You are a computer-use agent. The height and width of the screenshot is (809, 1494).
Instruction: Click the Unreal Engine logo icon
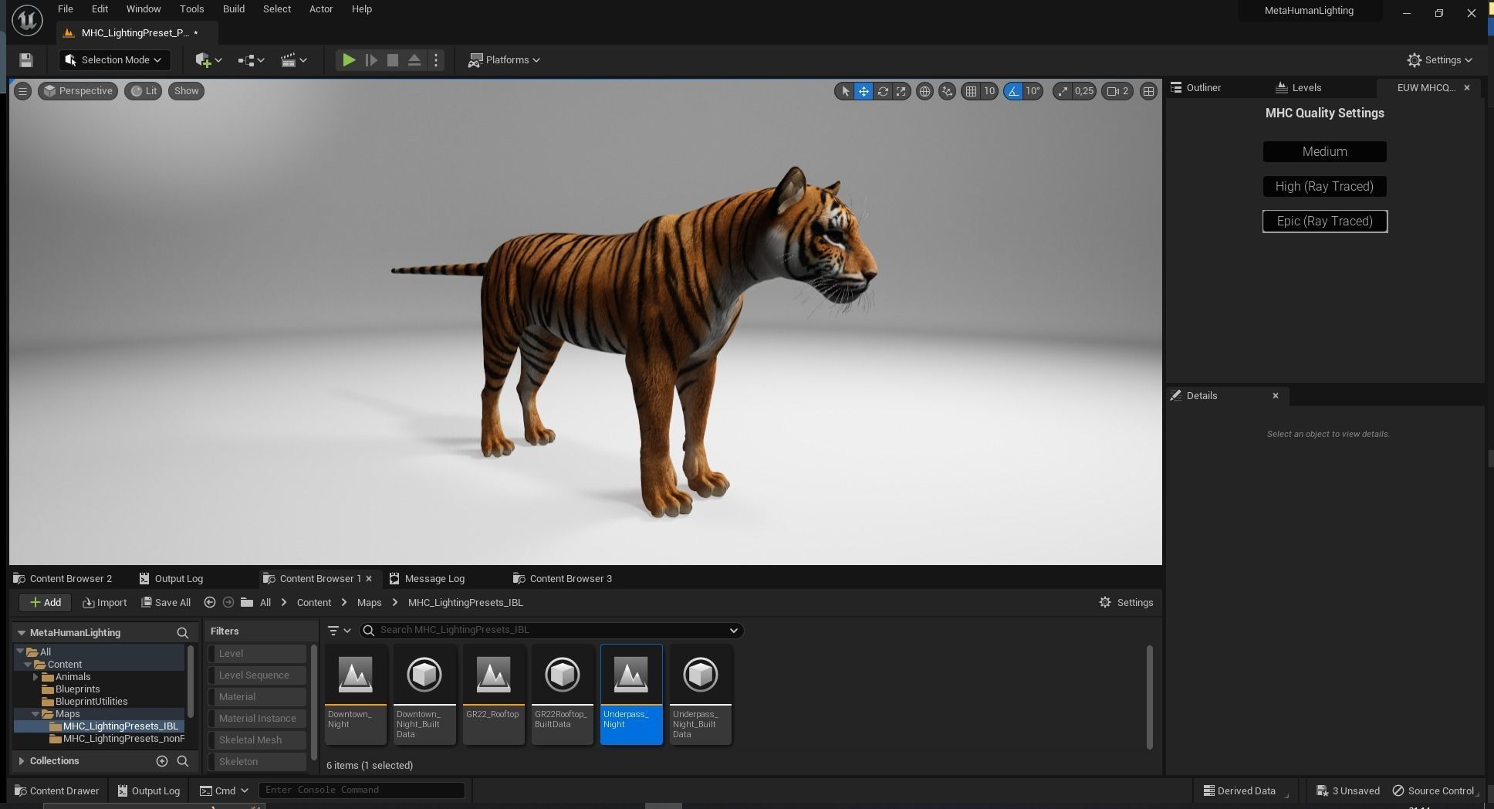click(27, 20)
